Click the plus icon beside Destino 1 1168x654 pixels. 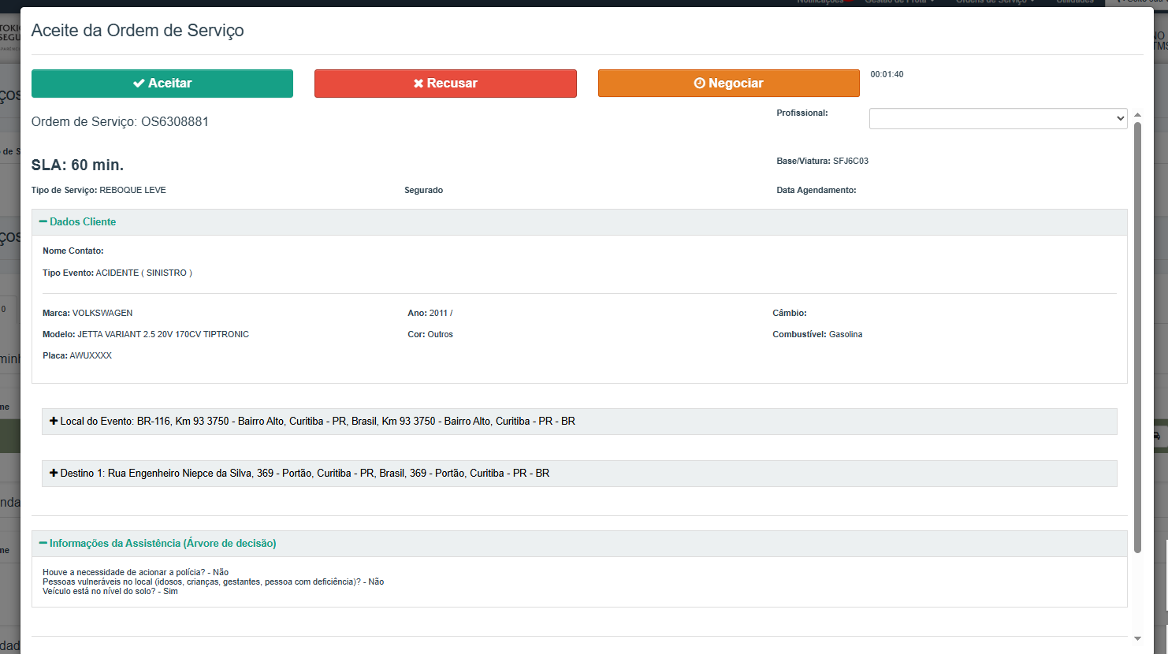[x=54, y=474]
